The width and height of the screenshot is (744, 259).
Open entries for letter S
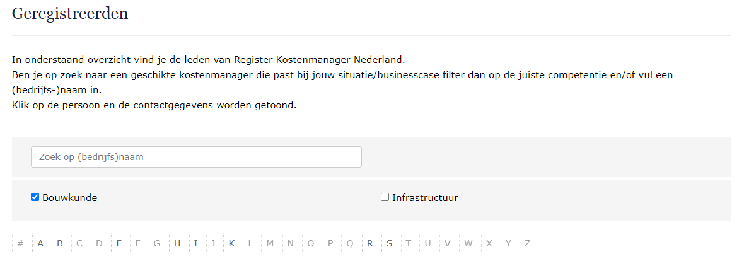(390, 244)
